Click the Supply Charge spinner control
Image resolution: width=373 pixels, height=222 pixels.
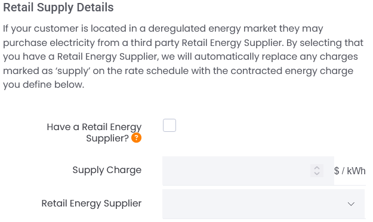click(x=317, y=171)
